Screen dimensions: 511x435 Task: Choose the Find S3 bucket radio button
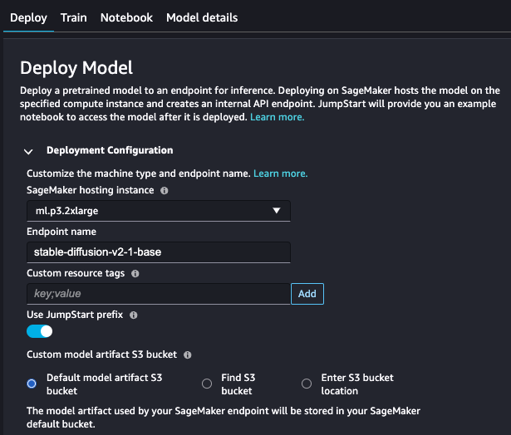coord(207,384)
